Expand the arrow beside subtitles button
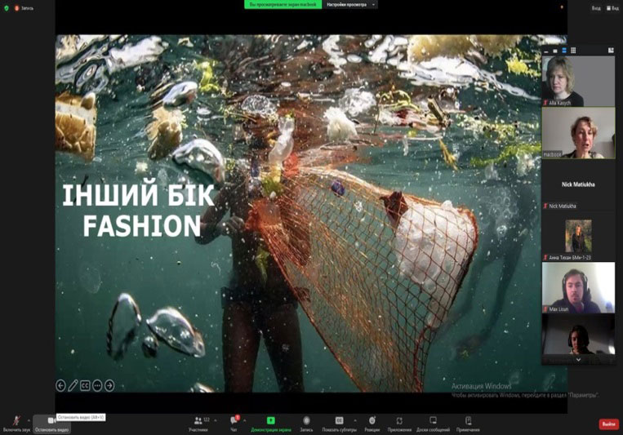623x435 pixels. point(354,420)
